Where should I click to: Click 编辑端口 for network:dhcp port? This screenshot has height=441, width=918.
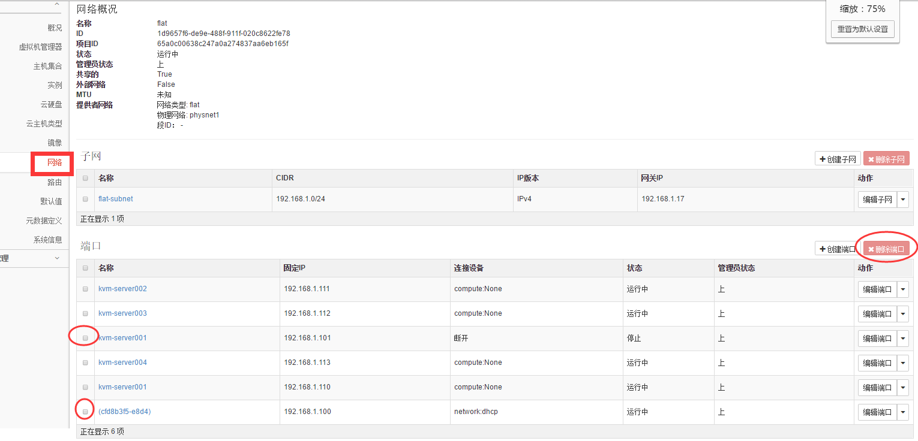pyautogui.click(x=877, y=412)
